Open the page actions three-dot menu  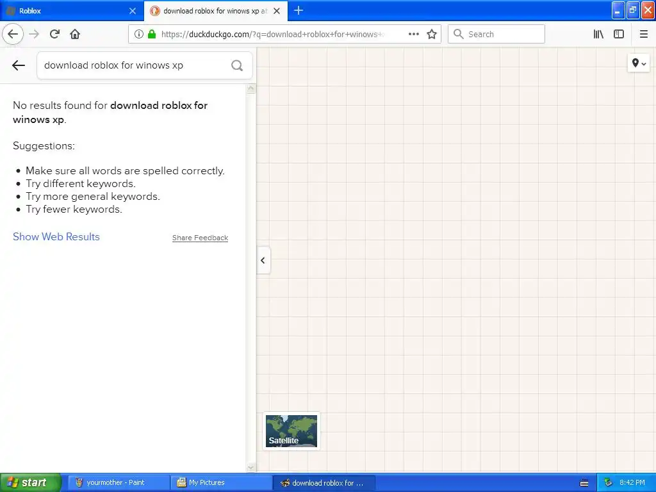point(413,34)
